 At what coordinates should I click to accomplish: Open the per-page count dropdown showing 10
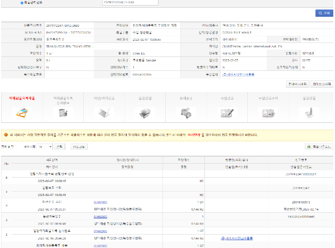pos(45,147)
